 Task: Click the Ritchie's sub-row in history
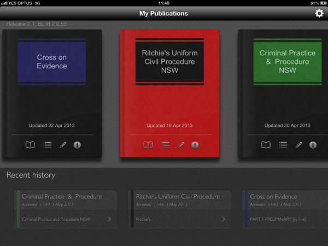(180, 219)
